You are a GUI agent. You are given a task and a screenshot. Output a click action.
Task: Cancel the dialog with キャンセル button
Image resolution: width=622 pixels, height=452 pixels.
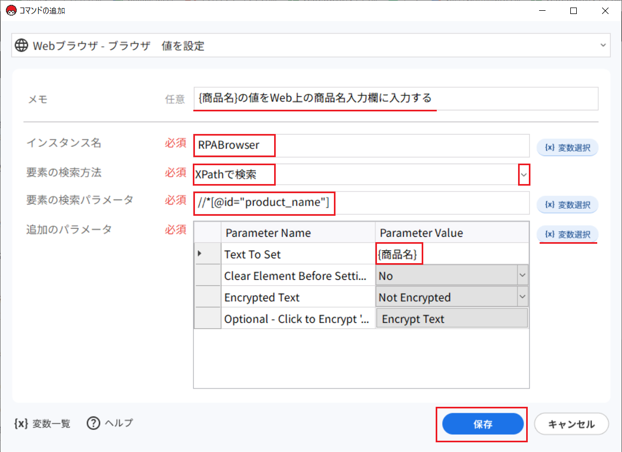[571, 424]
